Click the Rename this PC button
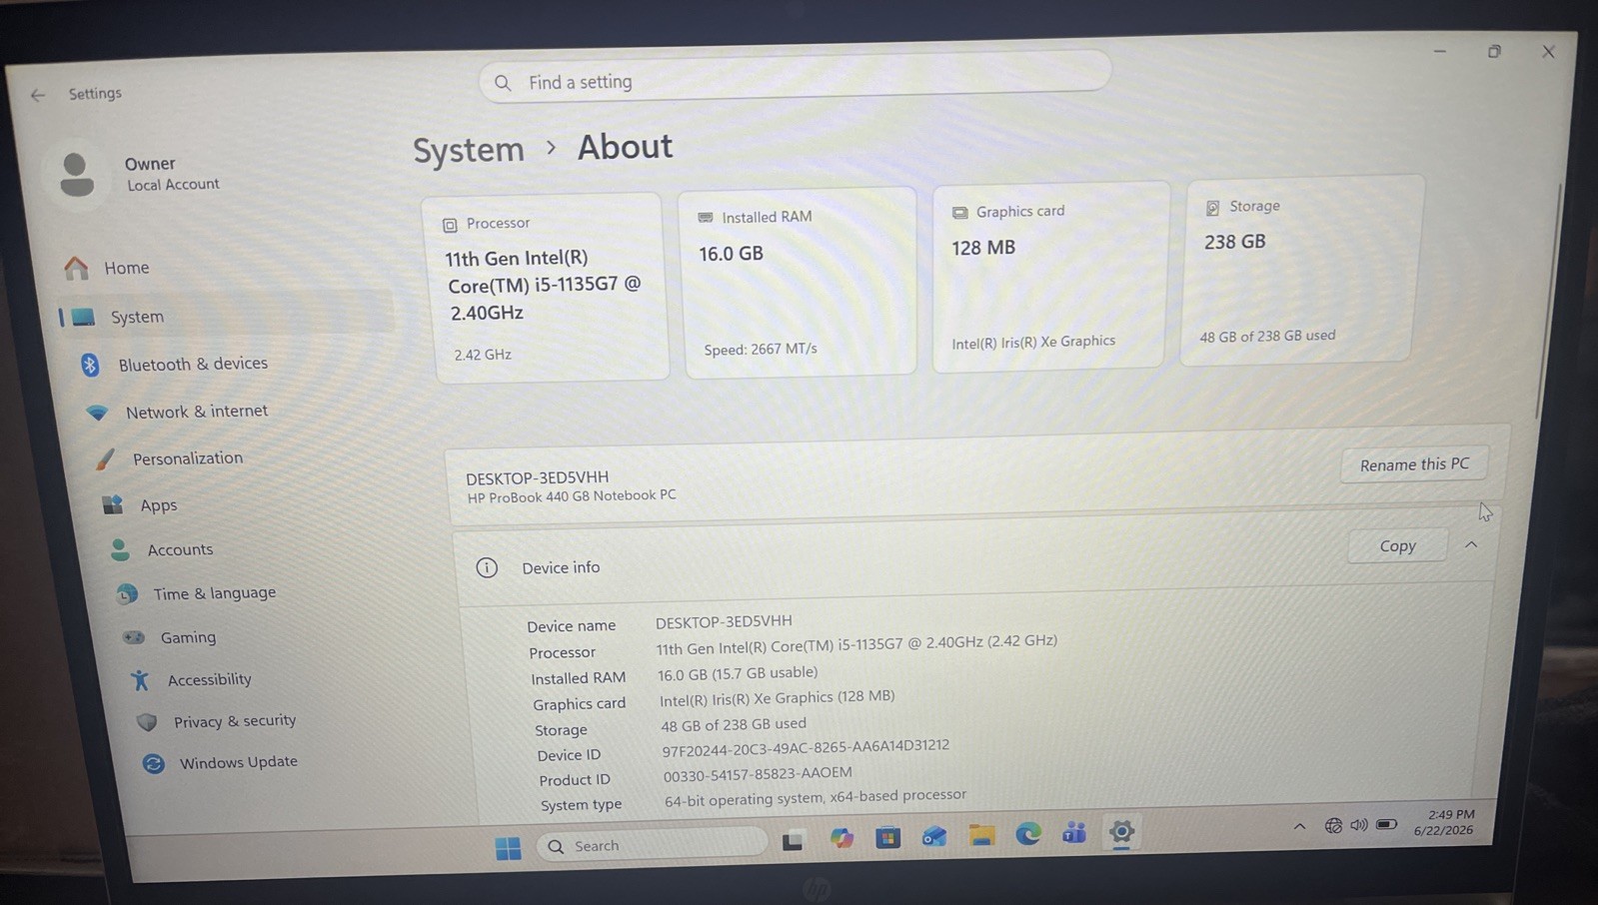Viewport: 1598px width, 905px height. (1414, 464)
